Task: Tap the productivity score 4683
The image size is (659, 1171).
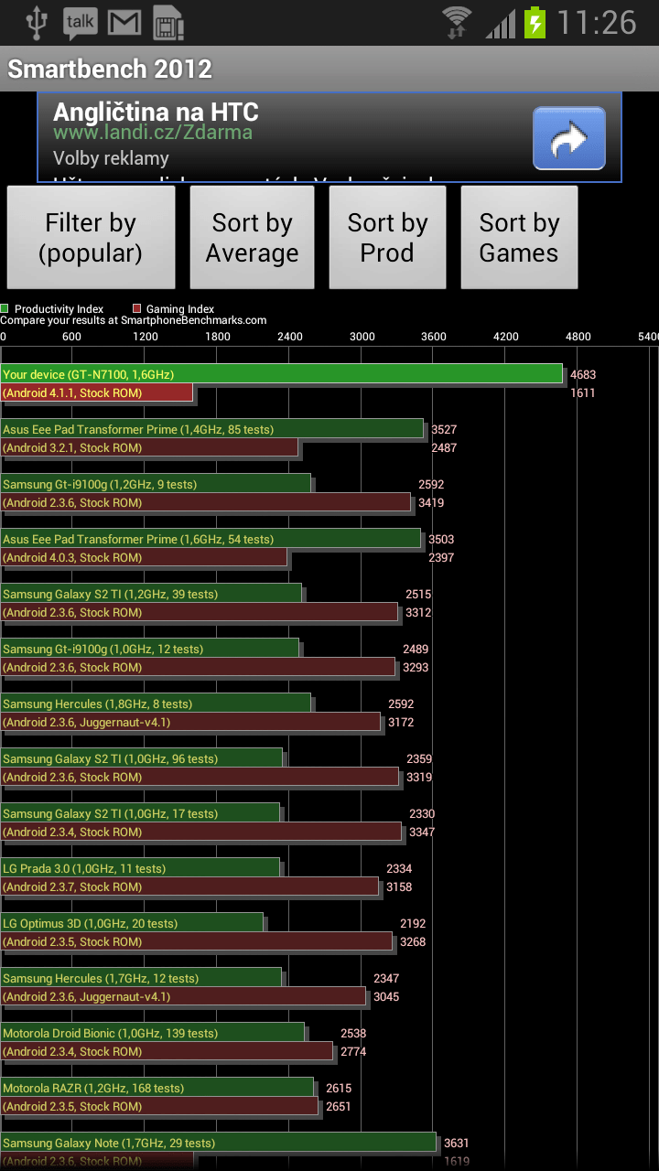Action: point(583,374)
